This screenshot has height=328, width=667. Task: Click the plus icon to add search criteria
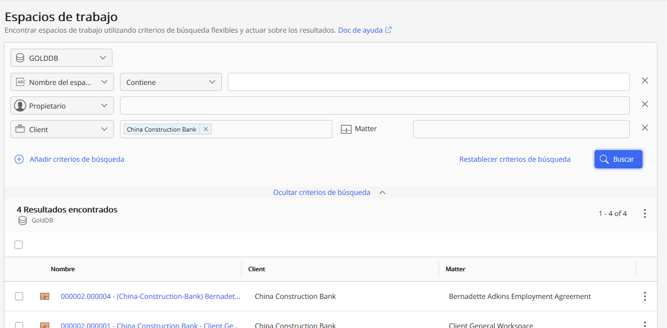[19, 159]
